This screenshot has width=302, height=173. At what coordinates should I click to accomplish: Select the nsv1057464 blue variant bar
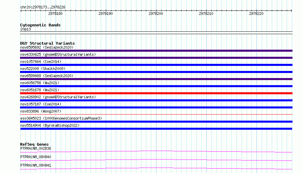[x=156, y=65]
